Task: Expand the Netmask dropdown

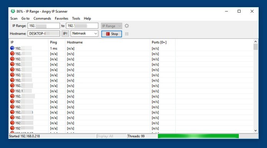Action: (85, 34)
